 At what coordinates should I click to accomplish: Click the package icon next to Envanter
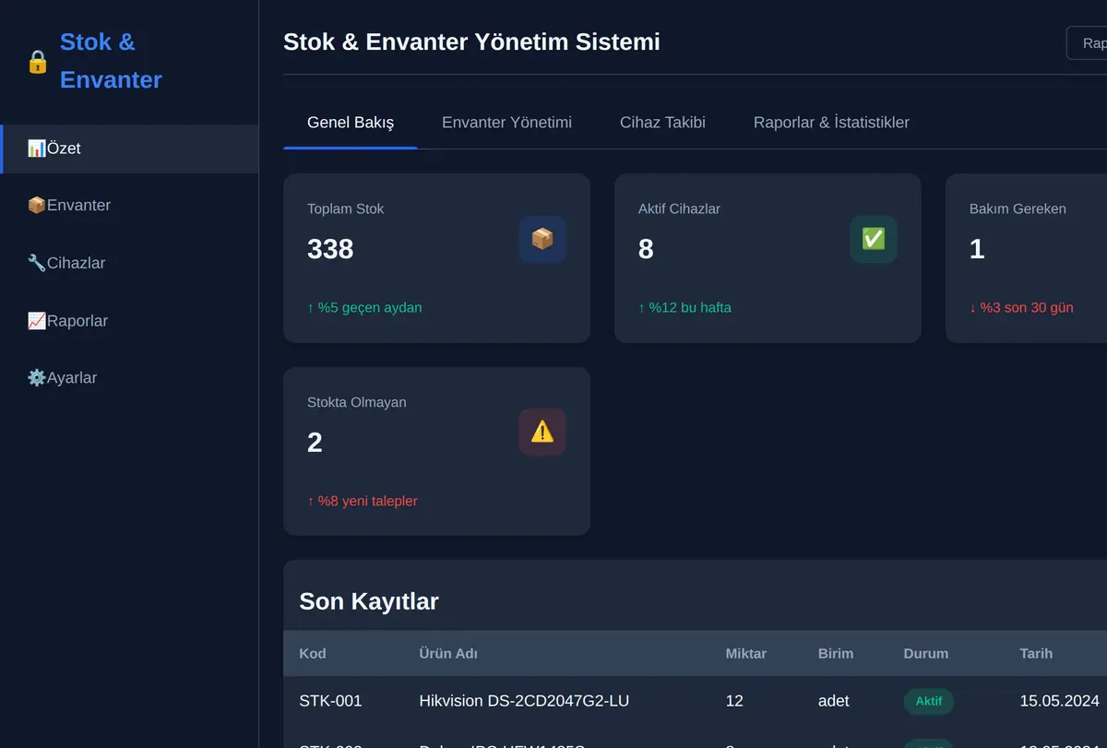(x=37, y=206)
